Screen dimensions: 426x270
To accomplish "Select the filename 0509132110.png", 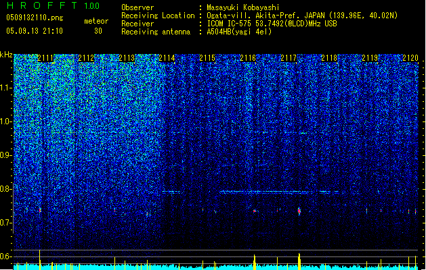I will coord(35,18).
